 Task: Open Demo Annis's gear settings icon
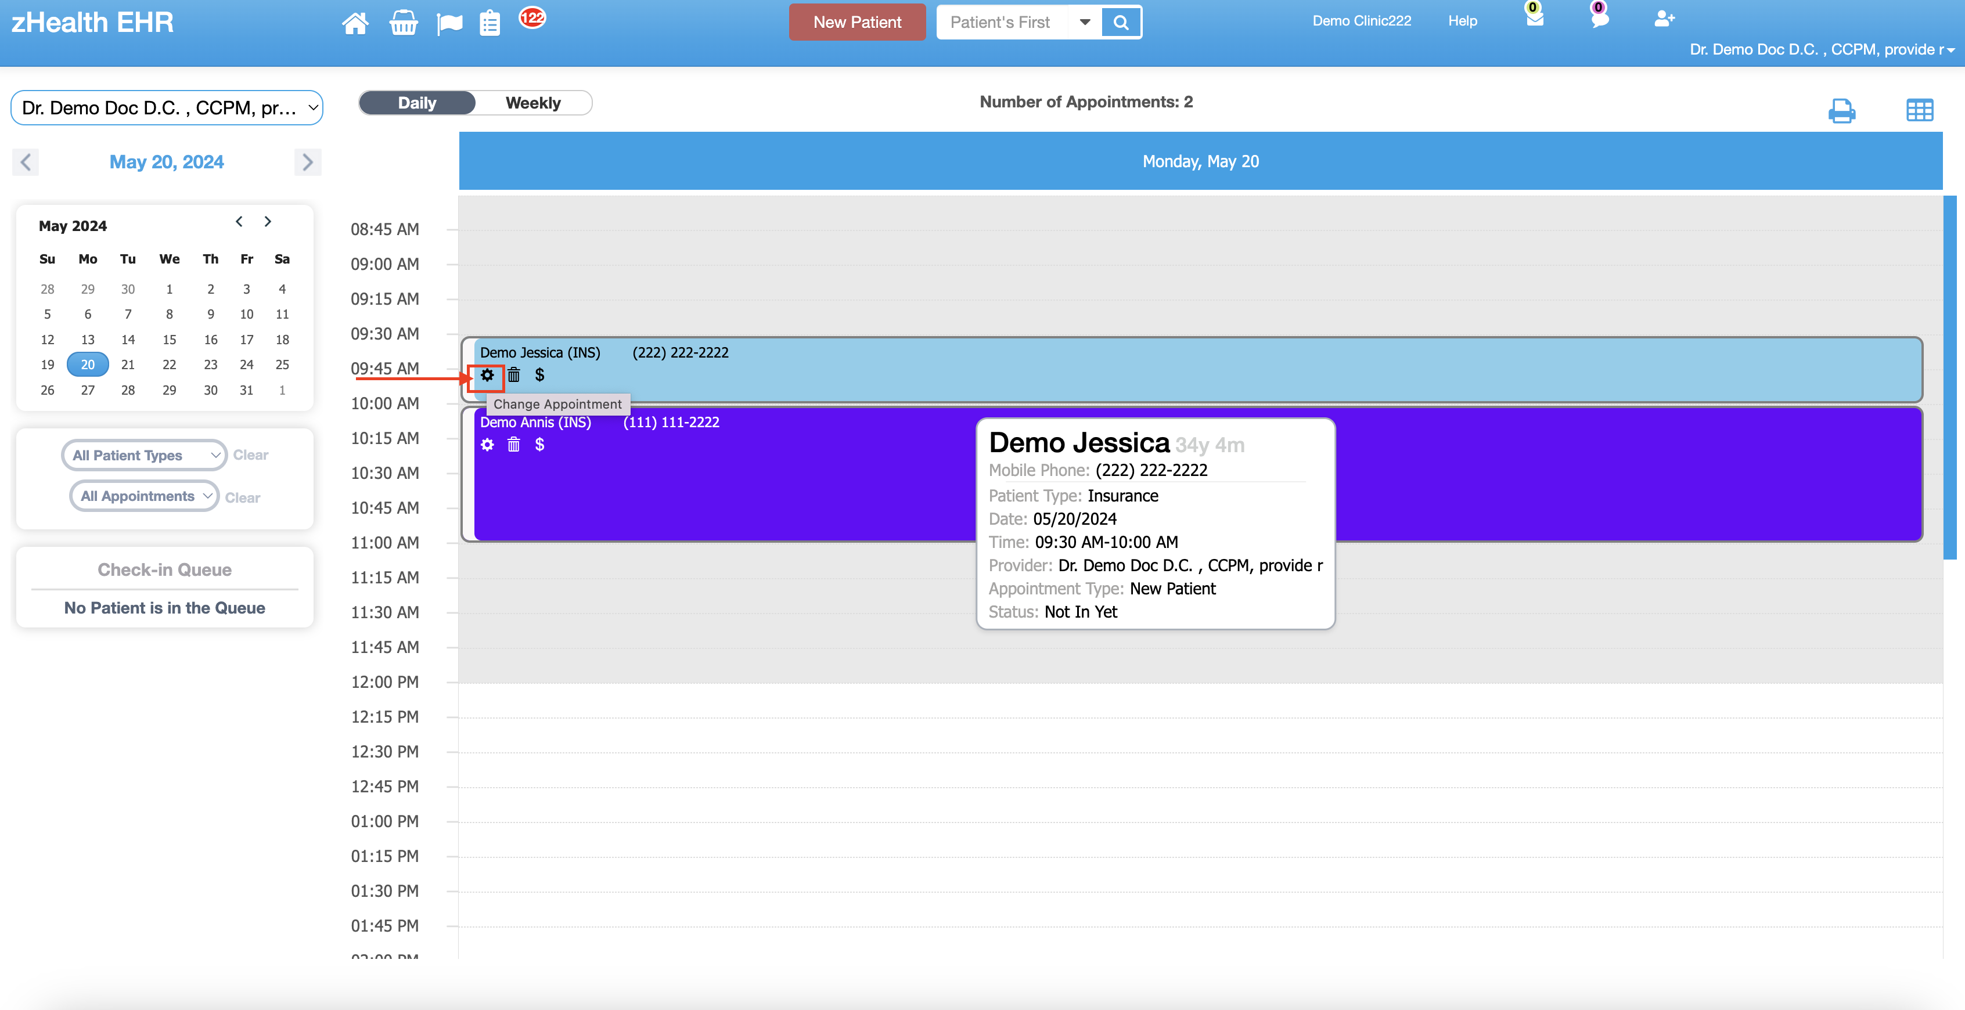point(487,445)
